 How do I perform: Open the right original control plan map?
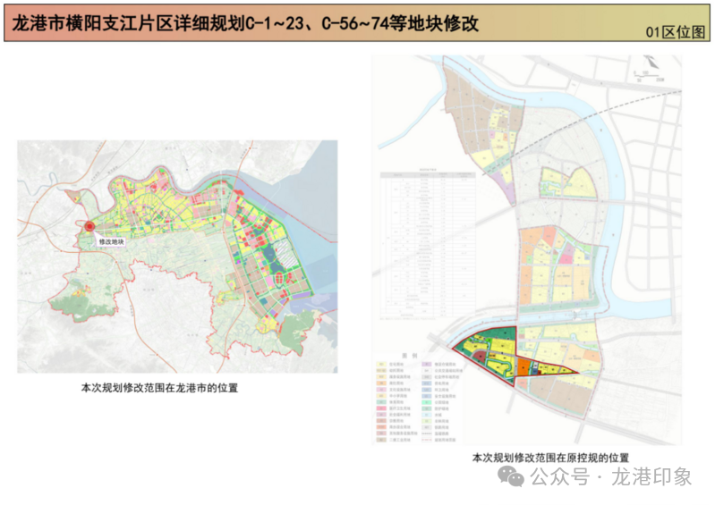(527, 250)
